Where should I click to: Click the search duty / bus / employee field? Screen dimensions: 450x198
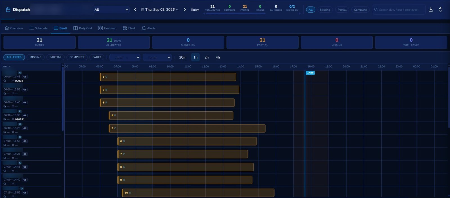399,10
